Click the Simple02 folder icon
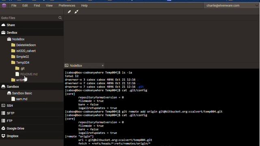This screenshot has height=146, width=260. (x=13, y=57)
